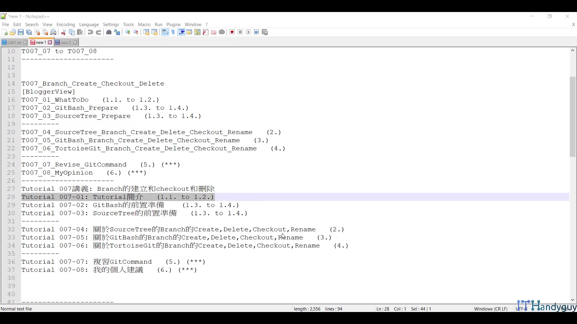Click the Playback macro icon
The image size is (577, 324).
248,32
